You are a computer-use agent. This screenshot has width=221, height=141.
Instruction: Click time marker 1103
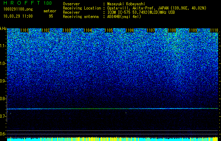(66, 30)
